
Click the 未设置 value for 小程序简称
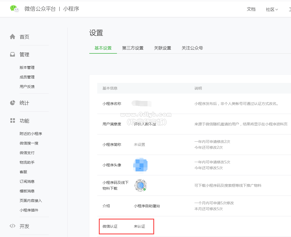140,145
